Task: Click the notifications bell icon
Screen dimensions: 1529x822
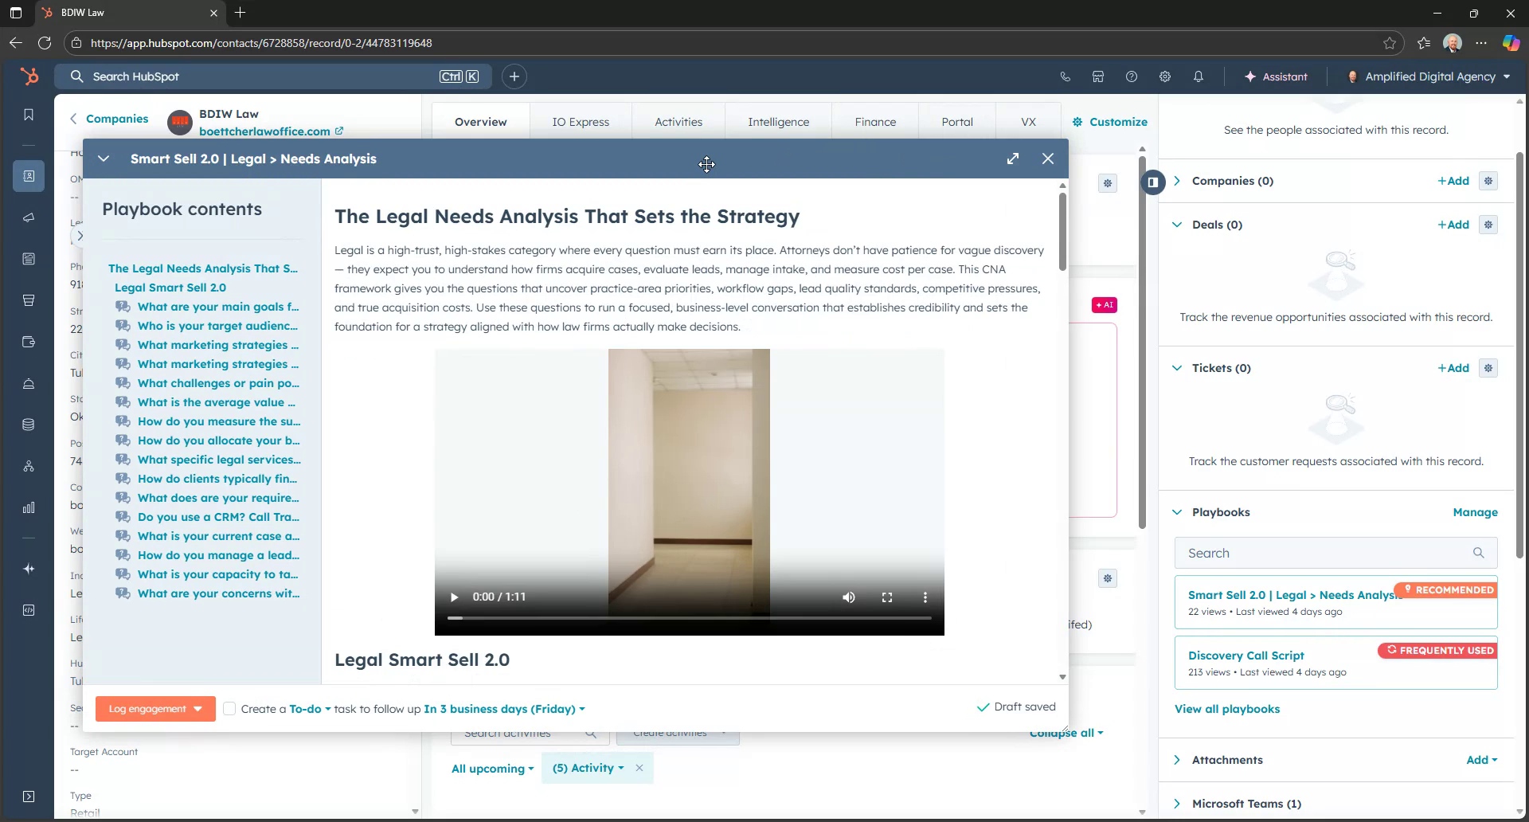Action: (x=1197, y=76)
